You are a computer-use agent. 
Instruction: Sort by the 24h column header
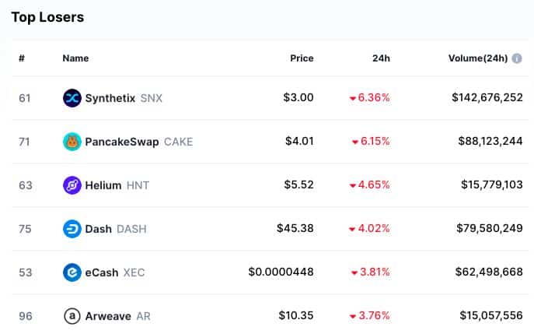click(x=381, y=58)
